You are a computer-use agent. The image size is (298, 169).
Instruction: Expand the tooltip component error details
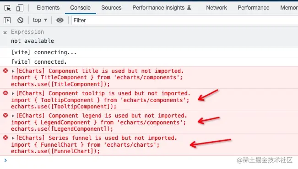click(13, 93)
